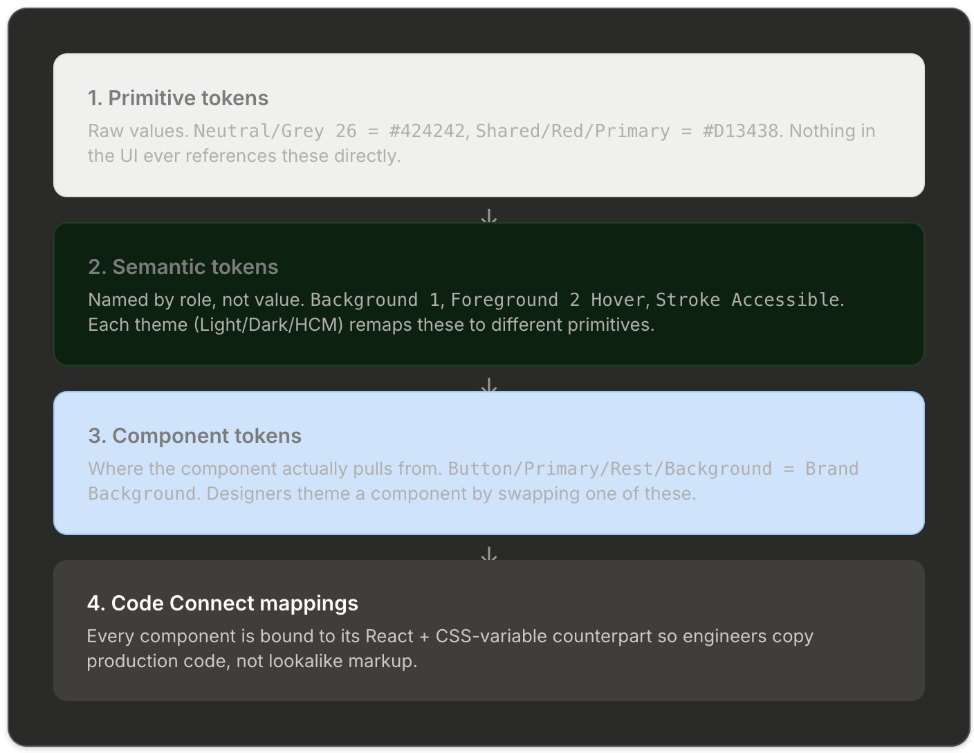Click the "Button/Primary/Rest/Background" token path

pyautogui.click(x=609, y=469)
